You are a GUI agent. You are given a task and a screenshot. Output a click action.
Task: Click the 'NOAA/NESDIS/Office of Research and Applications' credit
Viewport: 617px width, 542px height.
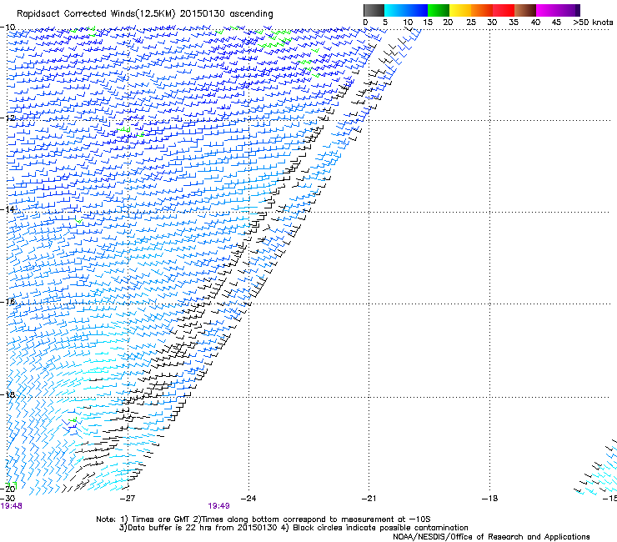[x=491, y=537]
